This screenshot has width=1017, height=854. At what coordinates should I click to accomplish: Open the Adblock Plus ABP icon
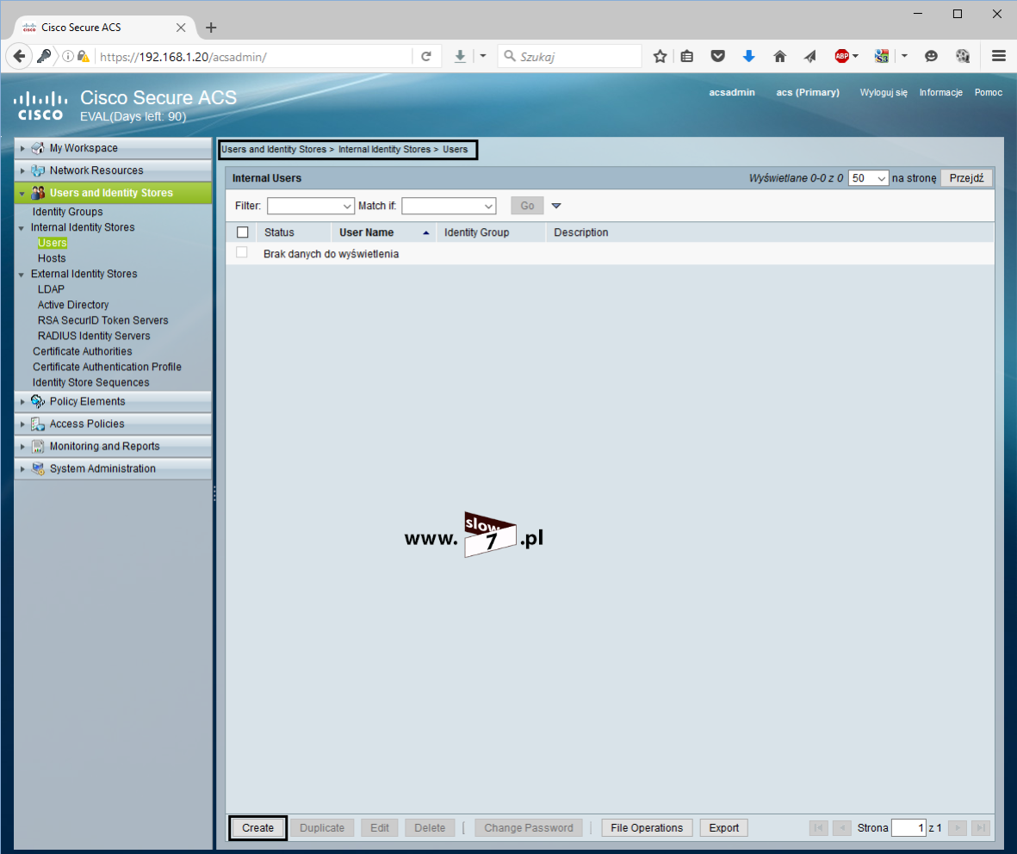842,57
